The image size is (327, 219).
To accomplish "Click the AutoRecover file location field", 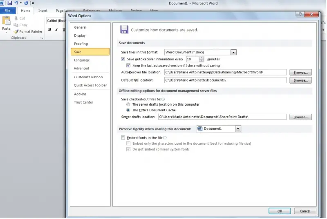I will point(225,72).
